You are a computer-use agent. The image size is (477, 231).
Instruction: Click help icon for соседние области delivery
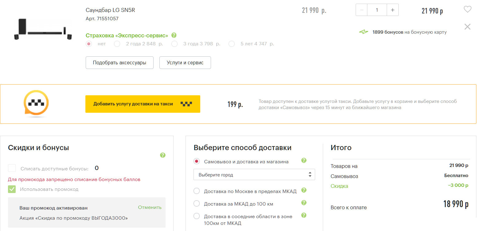tap(304, 215)
